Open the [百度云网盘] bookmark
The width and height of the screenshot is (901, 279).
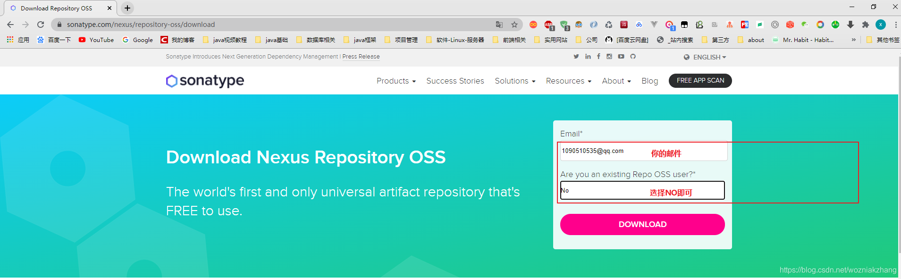point(627,40)
